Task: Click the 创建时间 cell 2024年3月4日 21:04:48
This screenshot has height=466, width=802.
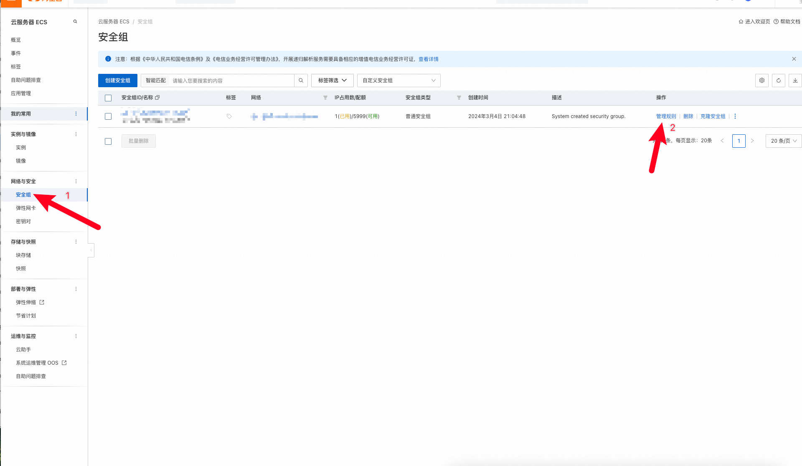Action: pyautogui.click(x=497, y=116)
